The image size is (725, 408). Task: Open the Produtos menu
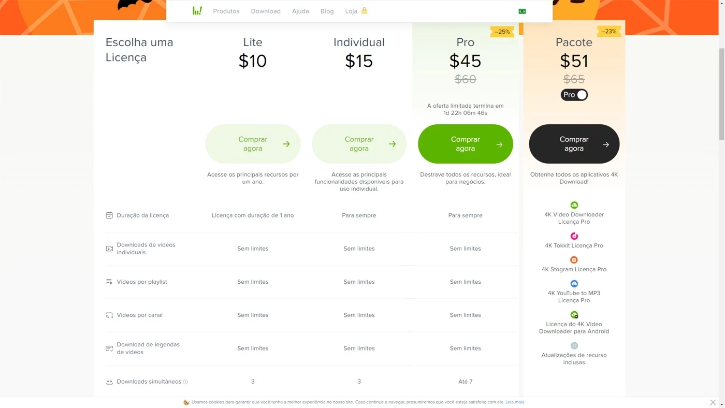pos(226,11)
